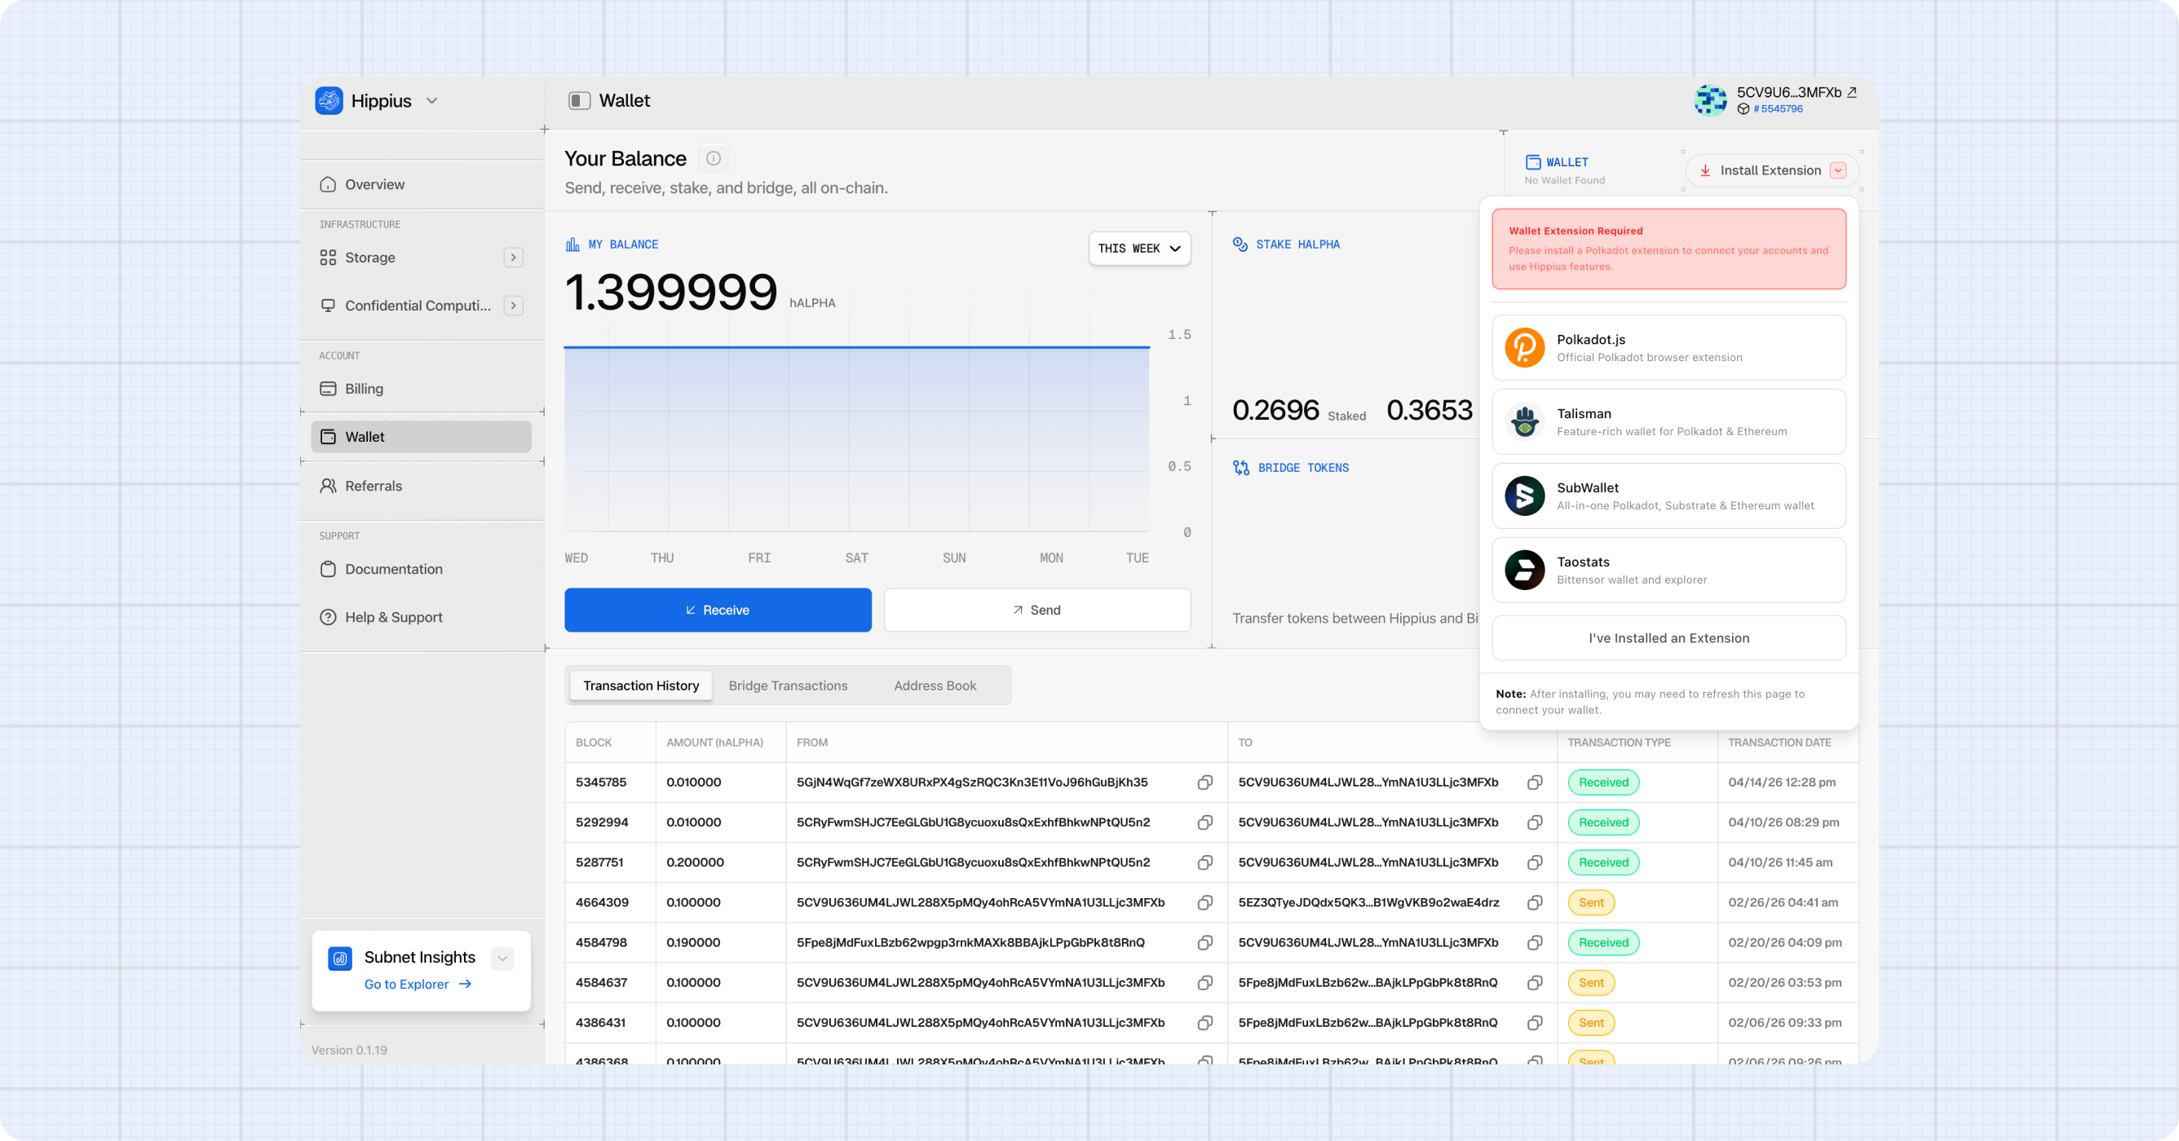Choose the Talisman wallet option
This screenshot has height=1141, width=2179.
[x=1669, y=421]
